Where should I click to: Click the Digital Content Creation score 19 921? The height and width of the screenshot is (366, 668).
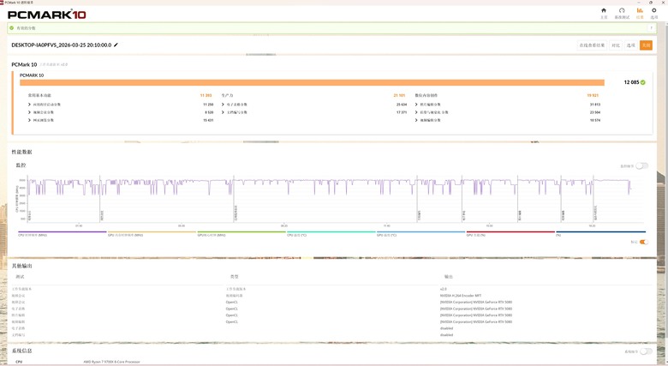pos(593,95)
